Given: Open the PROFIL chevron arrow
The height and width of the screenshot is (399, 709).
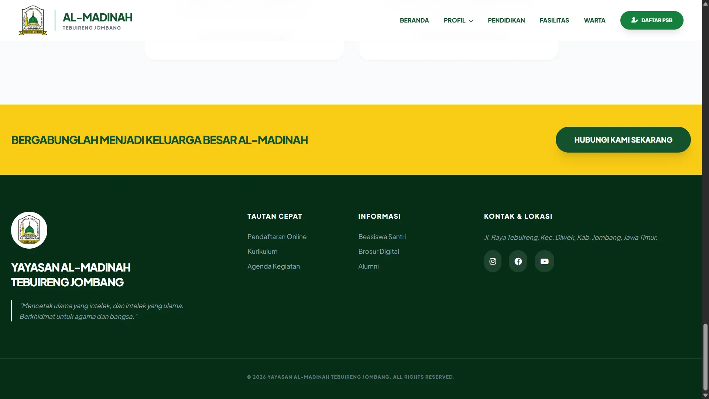Looking at the screenshot, I should [x=471, y=21].
